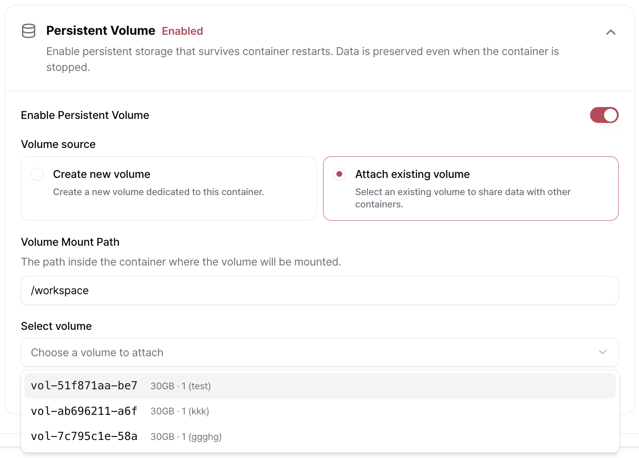The height and width of the screenshot is (458, 639).
Task: Click the Volume source label
Action: (58, 144)
